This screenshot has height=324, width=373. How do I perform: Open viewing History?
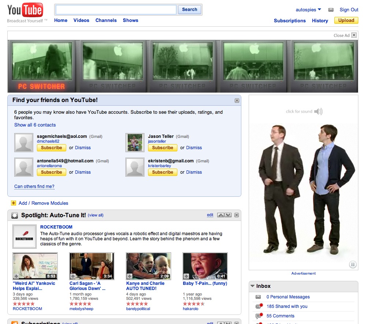[x=320, y=21]
